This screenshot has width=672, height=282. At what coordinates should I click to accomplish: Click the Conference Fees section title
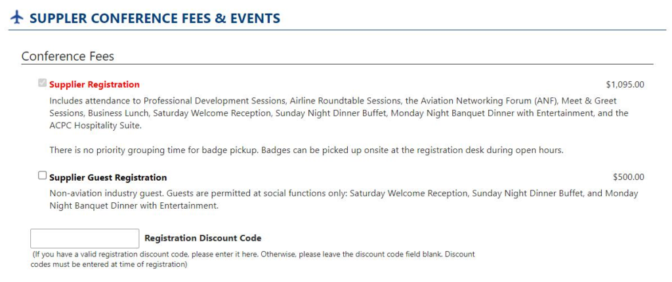(x=68, y=56)
